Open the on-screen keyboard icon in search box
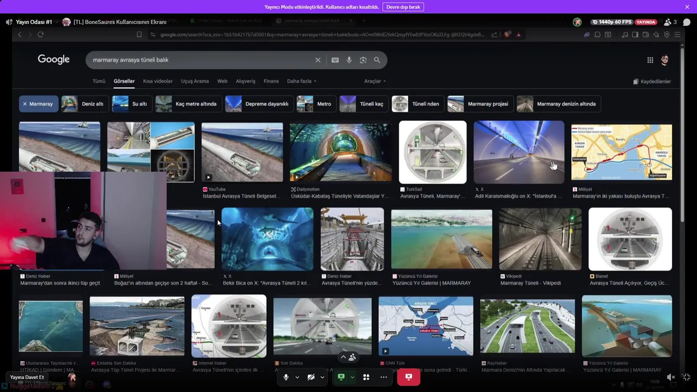The width and height of the screenshot is (697, 392). pyautogui.click(x=335, y=60)
